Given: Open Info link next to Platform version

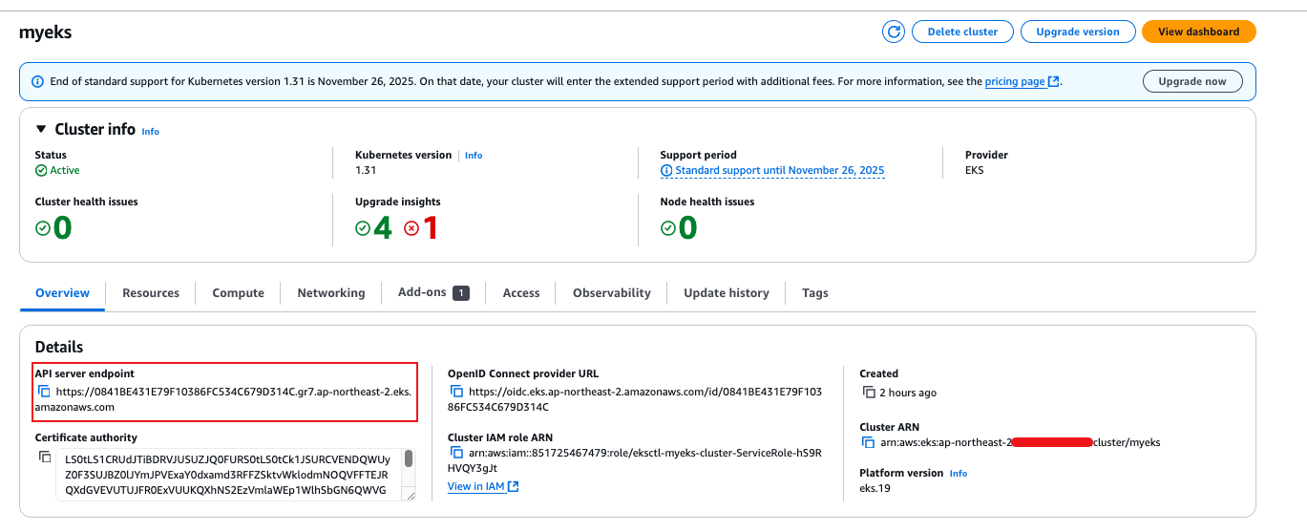Looking at the screenshot, I should (959, 474).
